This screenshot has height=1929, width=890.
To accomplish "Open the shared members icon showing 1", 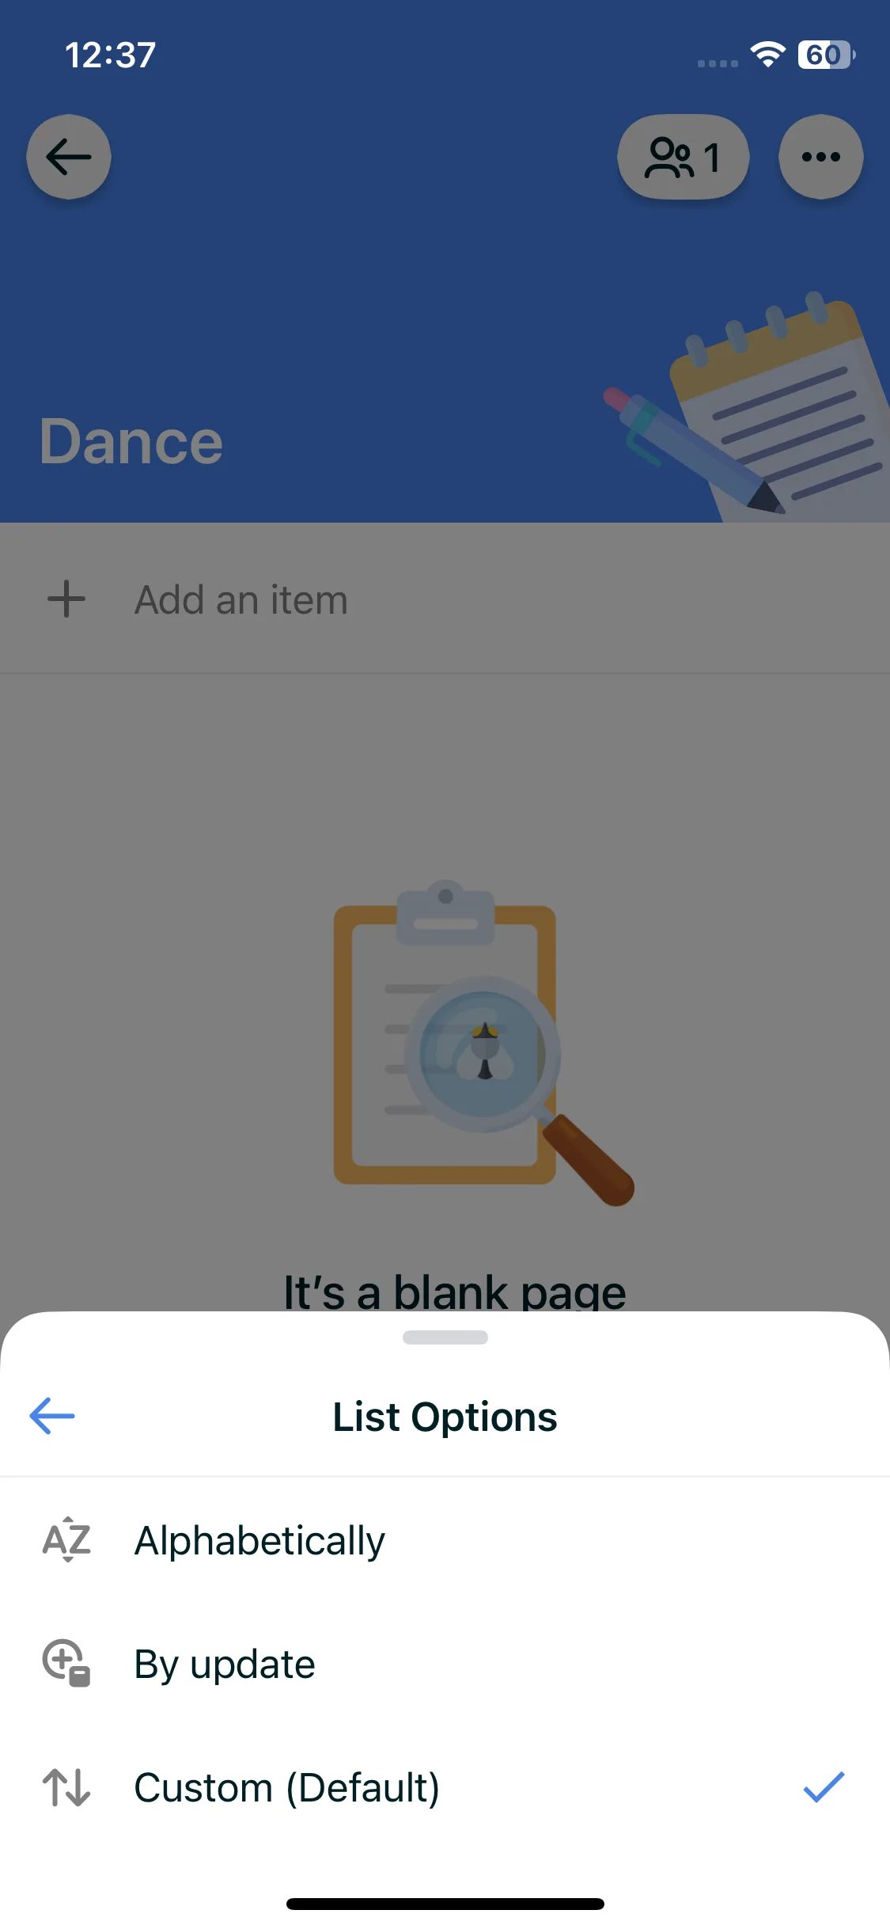I will click(x=684, y=157).
